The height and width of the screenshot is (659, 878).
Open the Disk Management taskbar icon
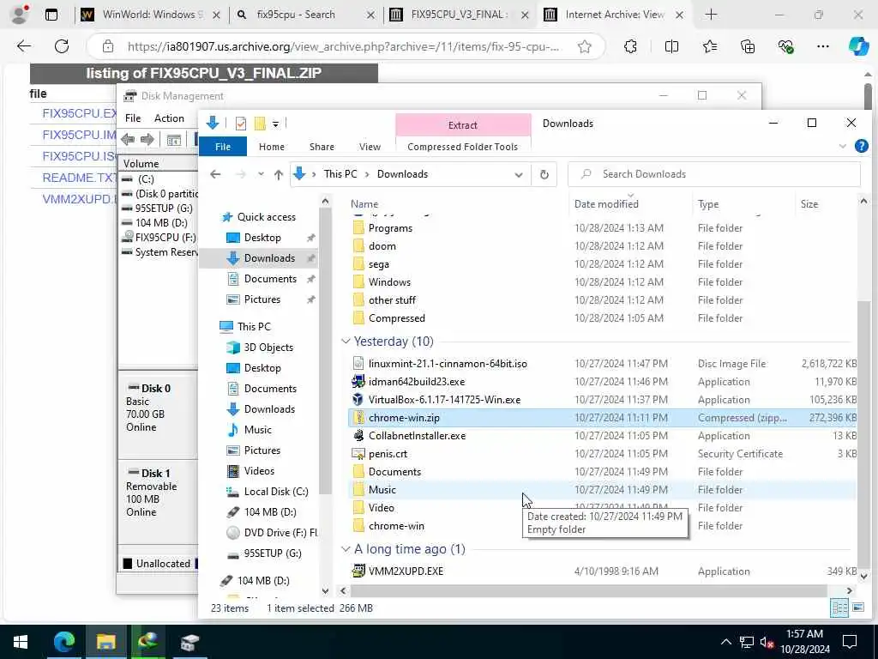point(189,642)
